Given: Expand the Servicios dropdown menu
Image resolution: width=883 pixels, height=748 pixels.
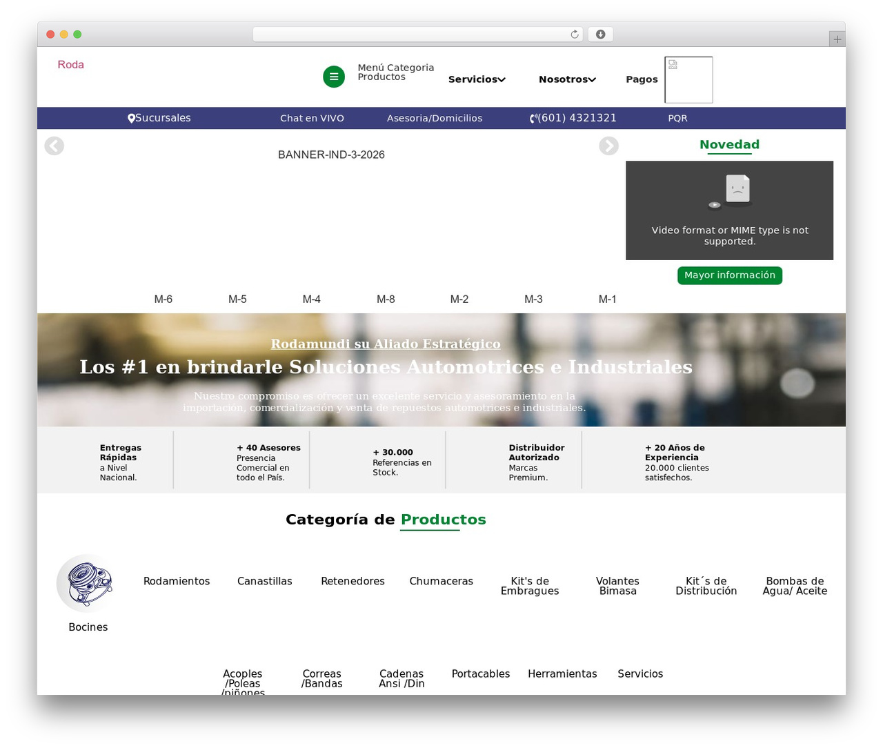Looking at the screenshot, I should pos(477,79).
